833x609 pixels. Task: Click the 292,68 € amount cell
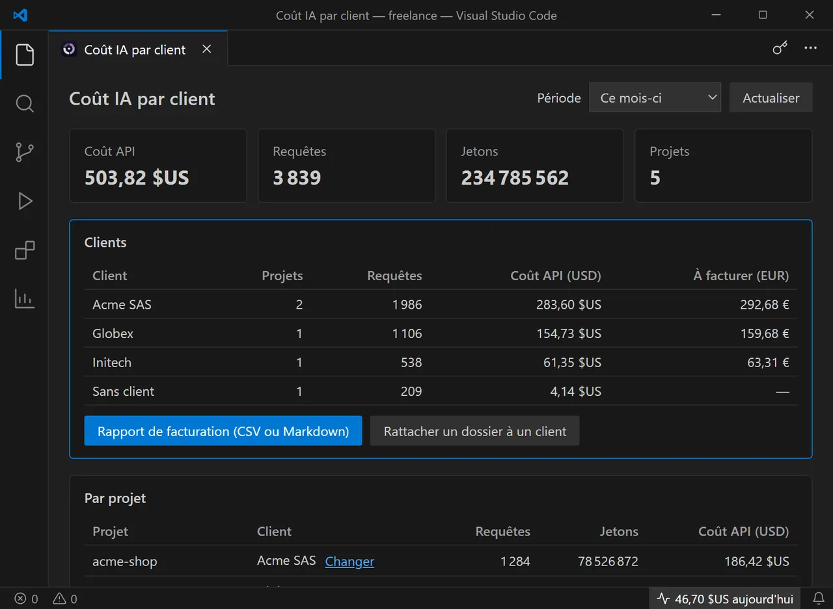pyautogui.click(x=765, y=304)
